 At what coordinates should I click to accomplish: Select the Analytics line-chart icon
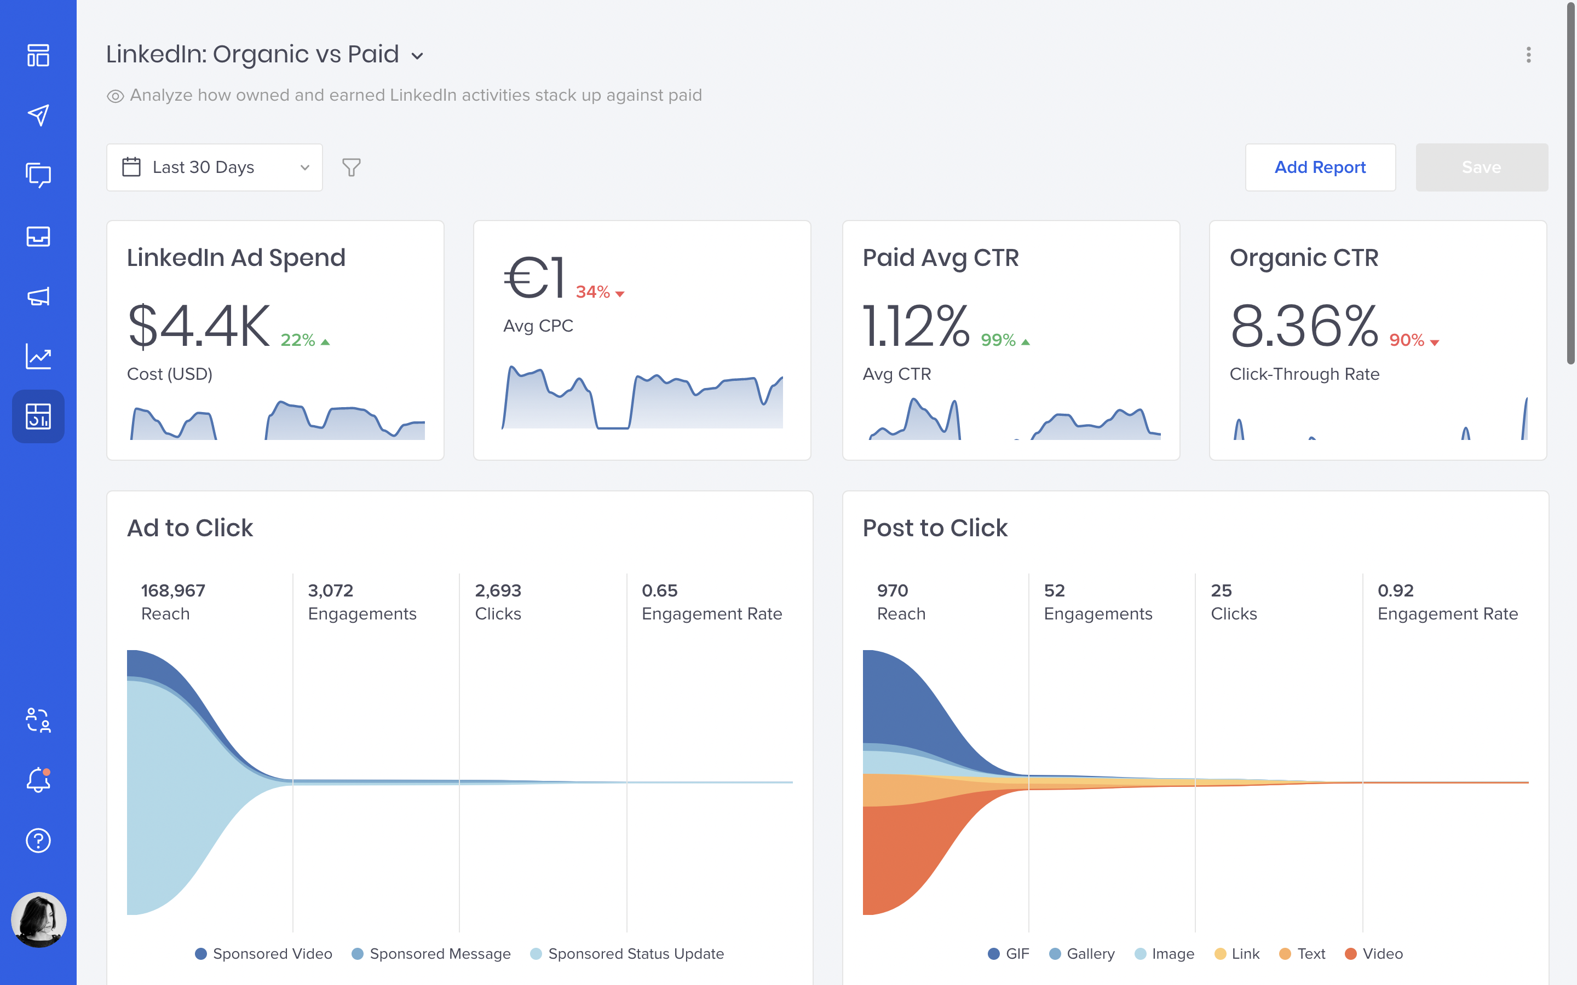coord(38,356)
